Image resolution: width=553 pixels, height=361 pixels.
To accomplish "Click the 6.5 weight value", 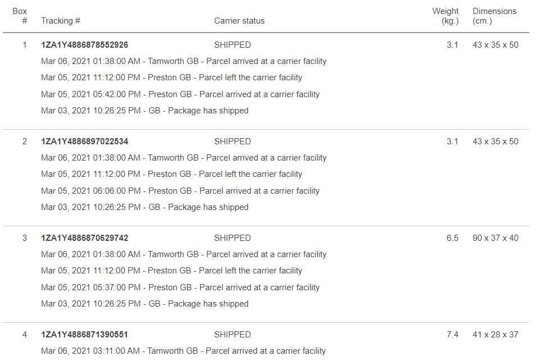I will [x=452, y=237].
